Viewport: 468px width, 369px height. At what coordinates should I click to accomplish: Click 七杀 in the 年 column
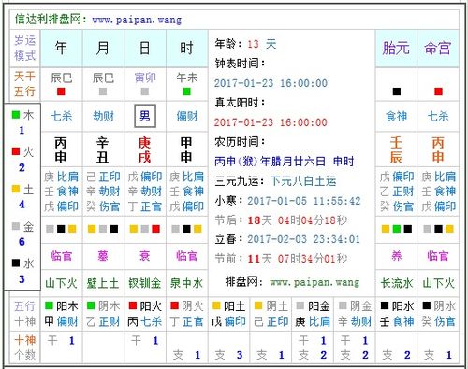[62, 116]
